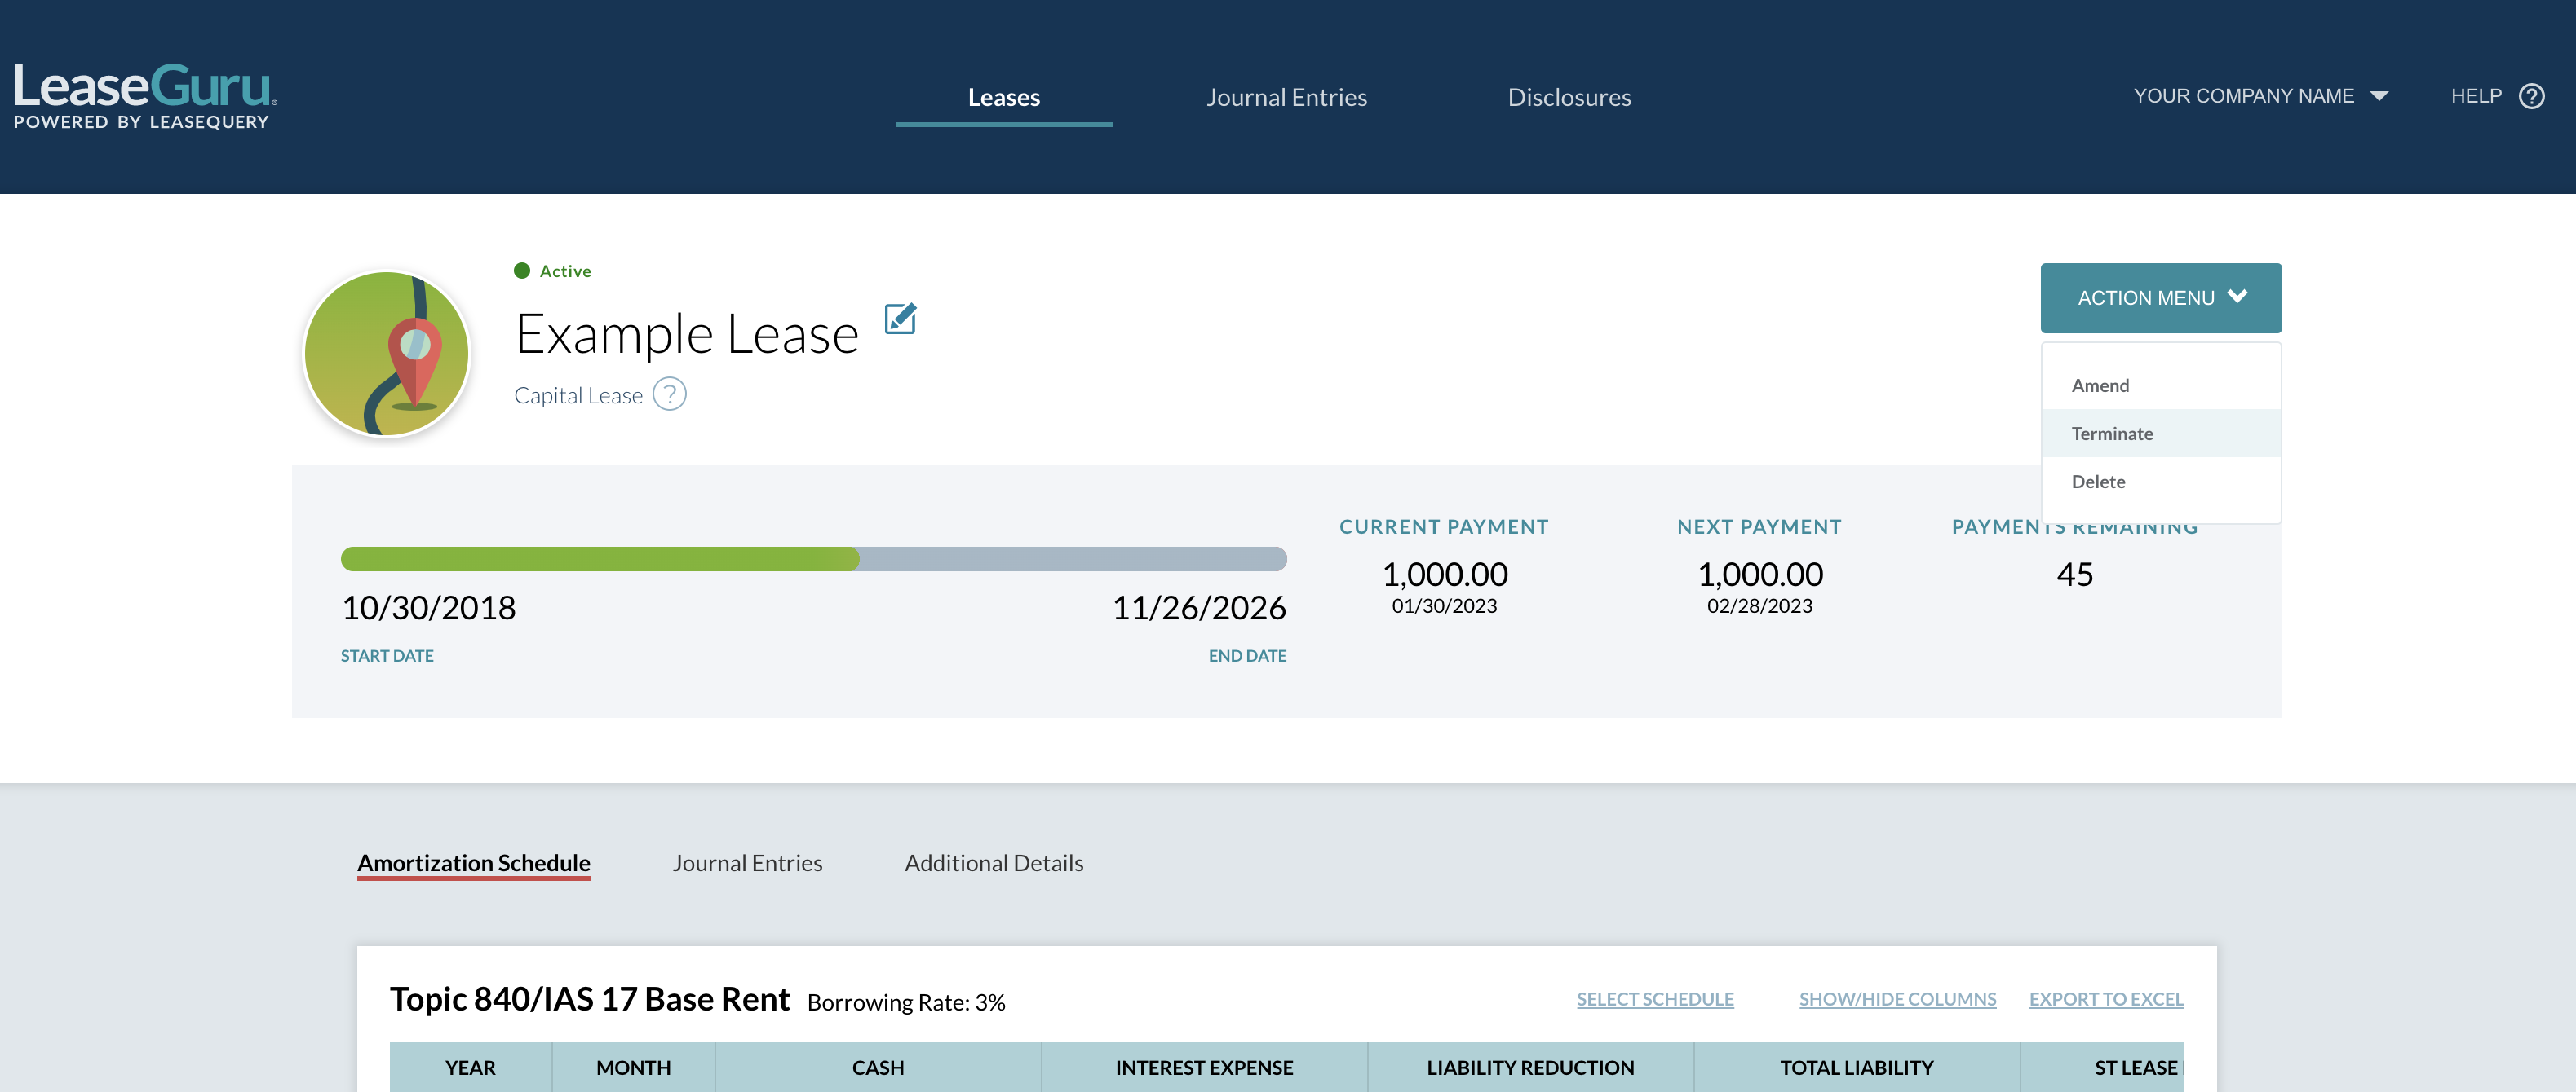Select Amend from the Action Menu
The width and height of the screenshot is (2576, 1092).
pyautogui.click(x=2100, y=385)
